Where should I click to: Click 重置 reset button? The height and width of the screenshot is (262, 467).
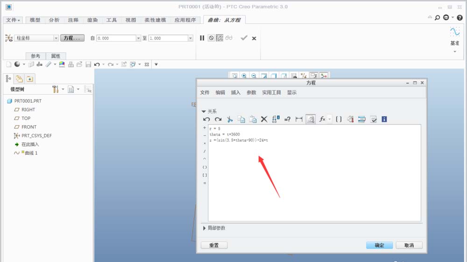pyautogui.click(x=214, y=245)
